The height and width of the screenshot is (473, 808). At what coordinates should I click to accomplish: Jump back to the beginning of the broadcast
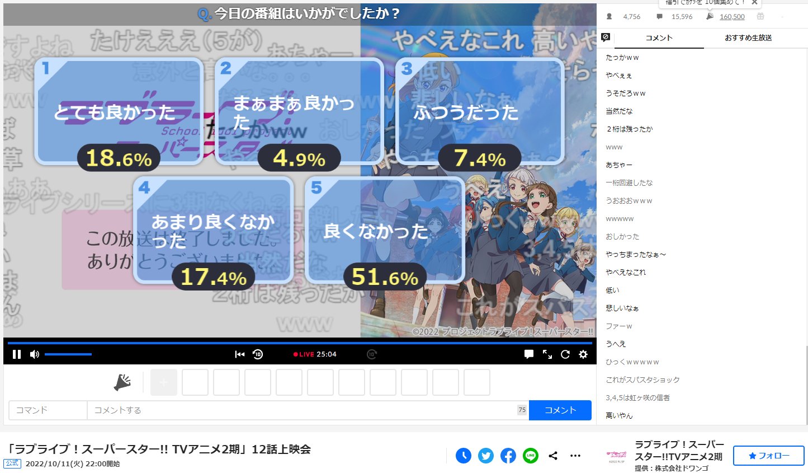pyautogui.click(x=240, y=354)
